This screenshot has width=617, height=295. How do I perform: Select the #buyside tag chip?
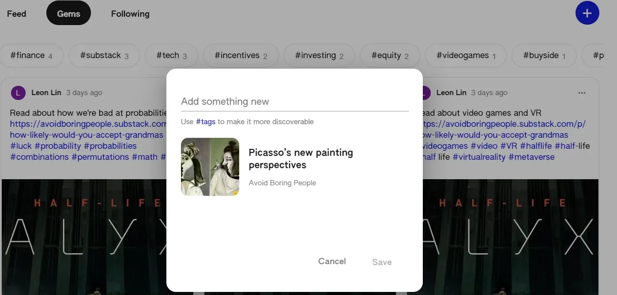(544, 55)
